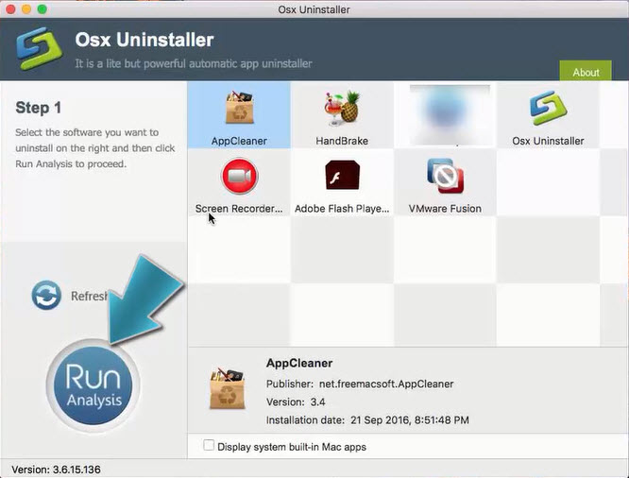This screenshot has width=629, height=478.
Task: Click the VMware Fusion label
Action: click(445, 209)
